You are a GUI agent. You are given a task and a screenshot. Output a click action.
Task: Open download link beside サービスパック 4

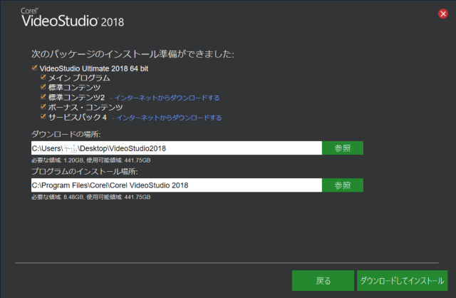(167, 118)
